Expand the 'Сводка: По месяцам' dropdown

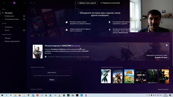coord(164,89)
